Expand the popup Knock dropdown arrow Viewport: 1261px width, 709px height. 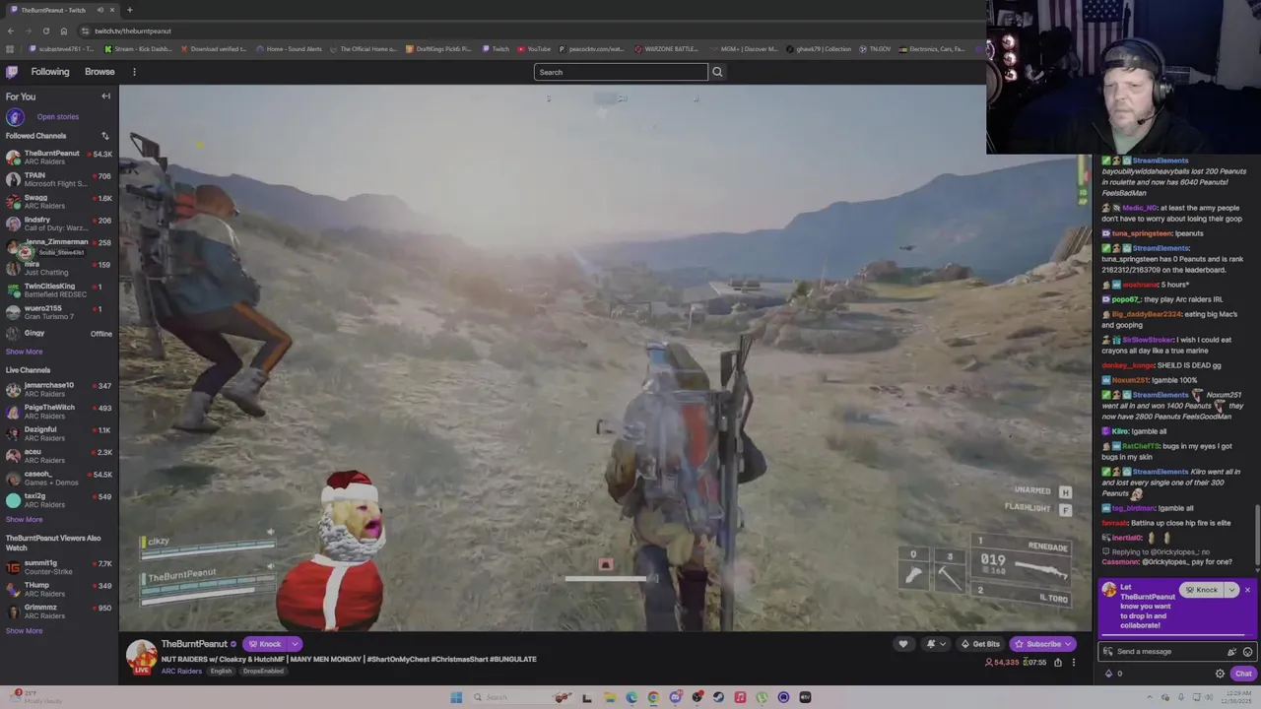(x=1230, y=590)
